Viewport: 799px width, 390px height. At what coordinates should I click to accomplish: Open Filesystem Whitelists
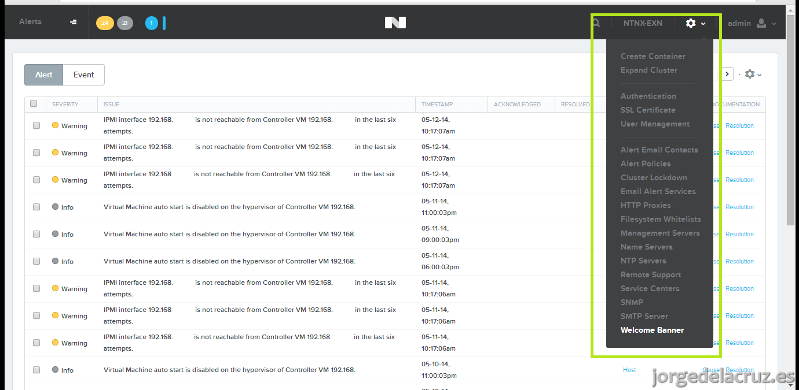click(x=661, y=219)
